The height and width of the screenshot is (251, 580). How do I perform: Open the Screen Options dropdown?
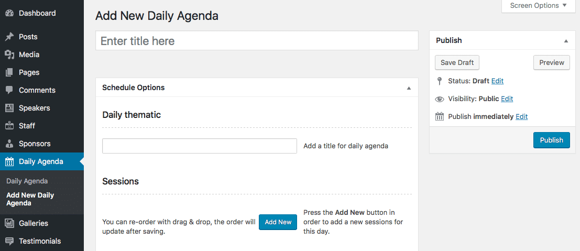[x=539, y=6]
